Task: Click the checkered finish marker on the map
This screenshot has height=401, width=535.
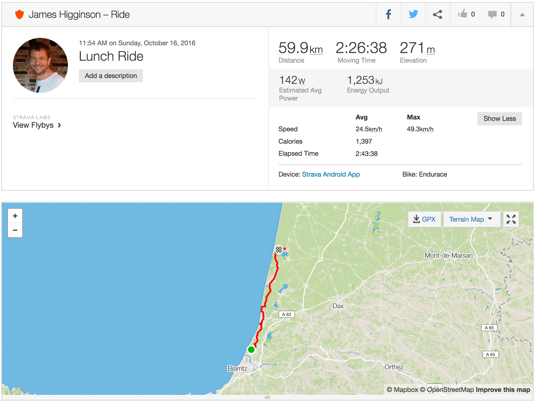Action: (x=279, y=249)
